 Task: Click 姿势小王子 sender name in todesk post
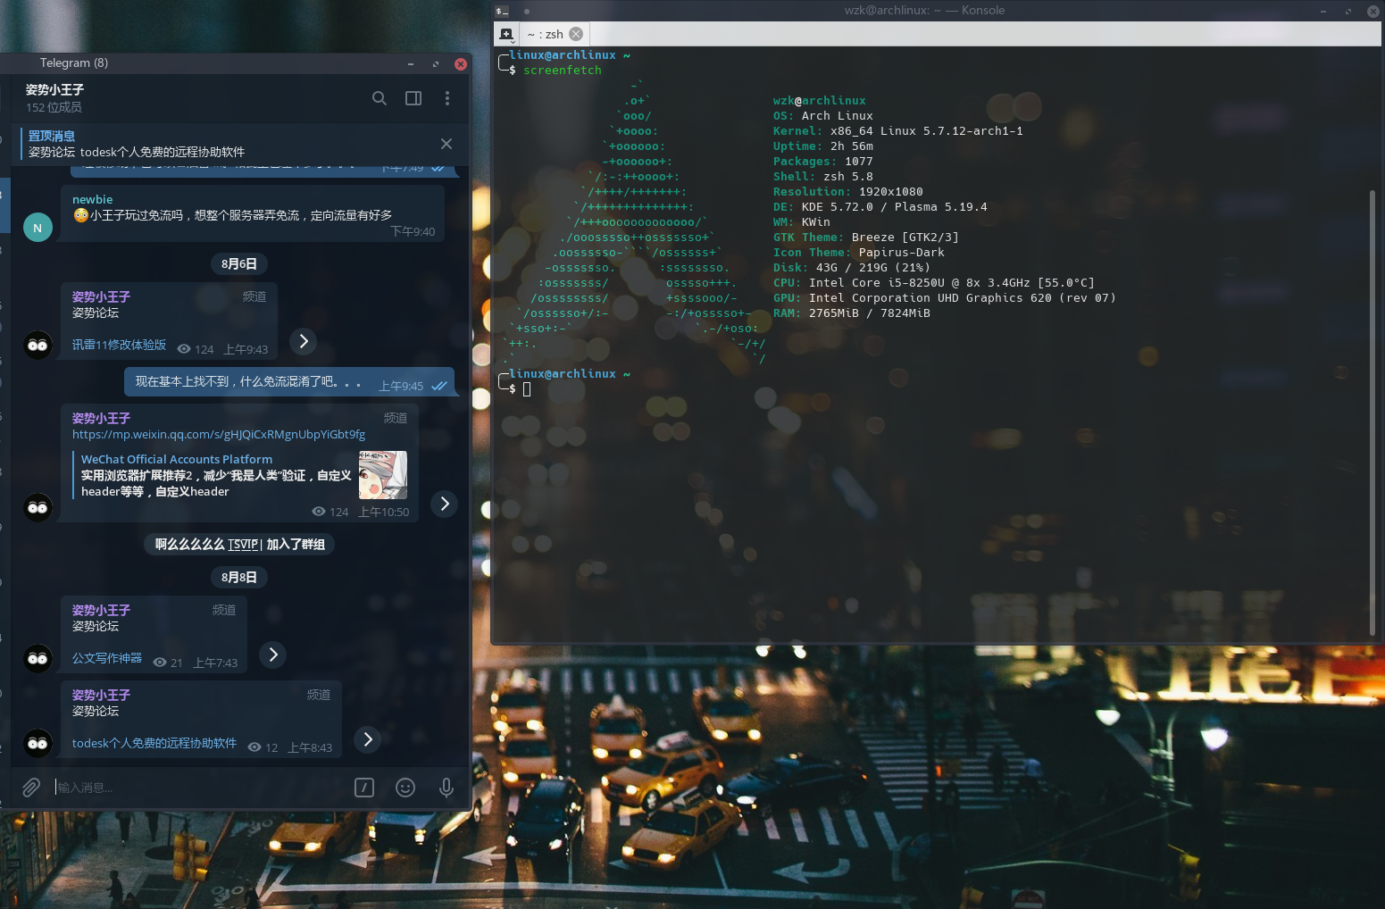tap(101, 695)
